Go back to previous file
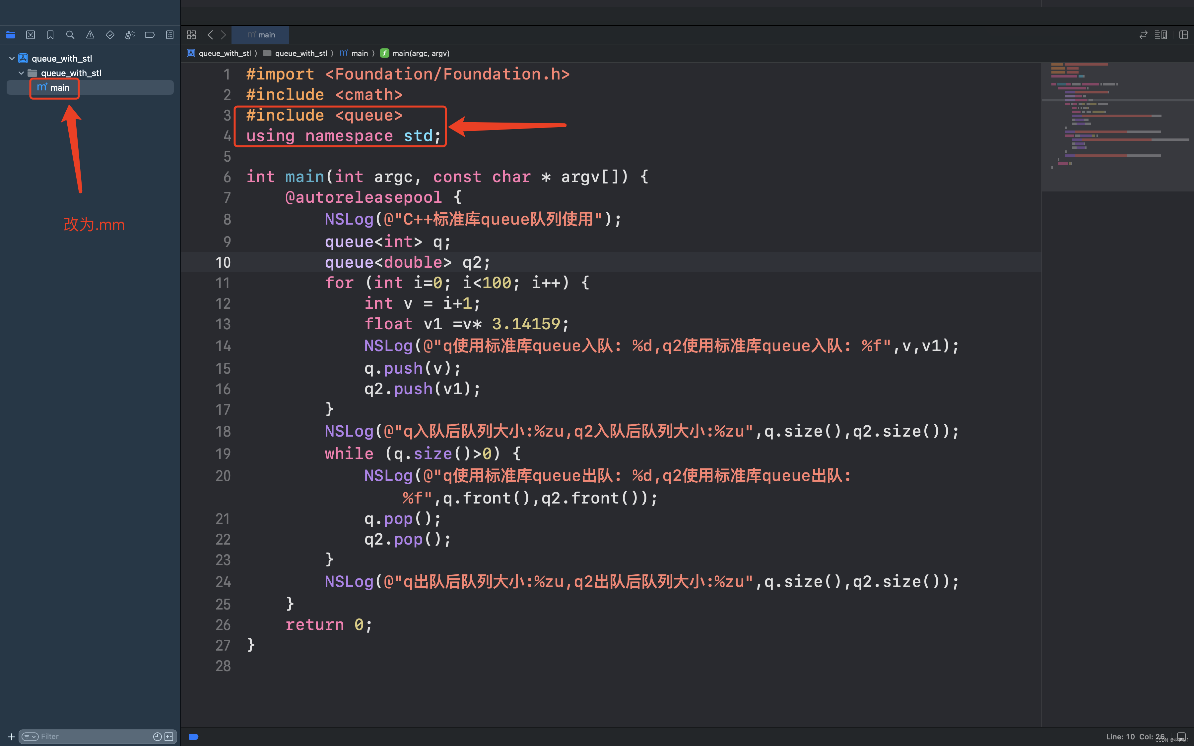Viewport: 1194px width, 746px height. coord(211,35)
